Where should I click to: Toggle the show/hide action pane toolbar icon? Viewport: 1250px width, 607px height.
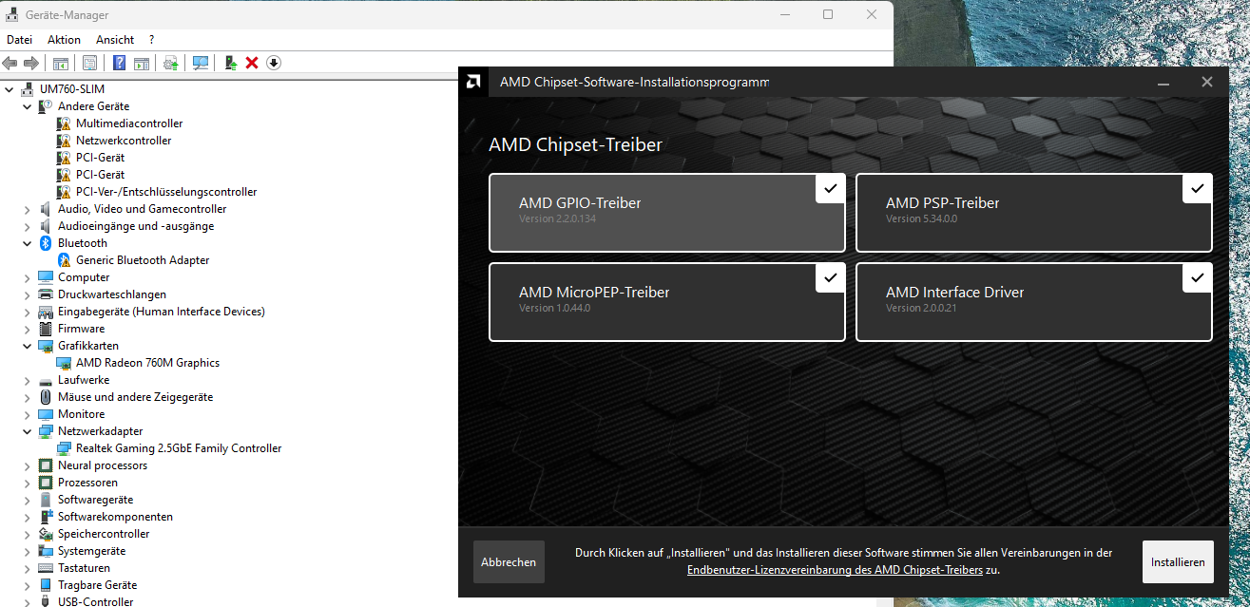[x=141, y=63]
